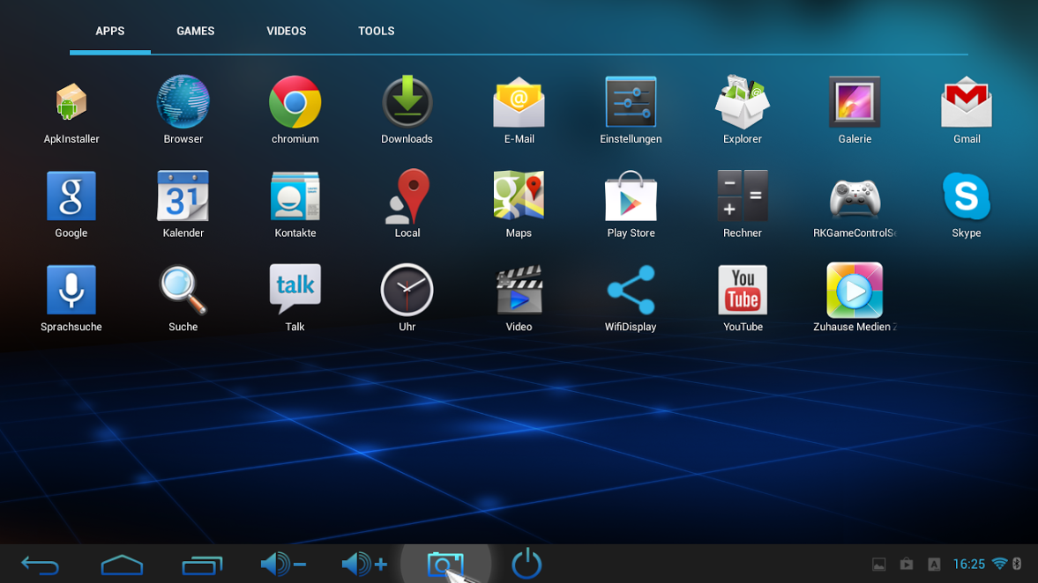Open the Uhr clock app
This screenshot has height=583, width=1038.
click(407, 291)
